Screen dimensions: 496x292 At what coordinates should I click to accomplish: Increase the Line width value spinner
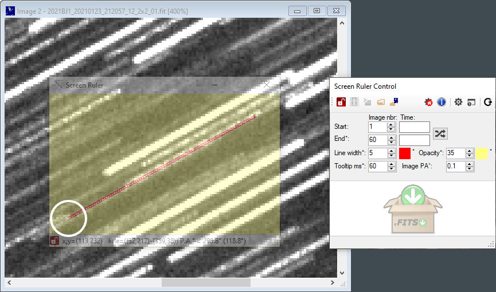click(x=391, y=151)
